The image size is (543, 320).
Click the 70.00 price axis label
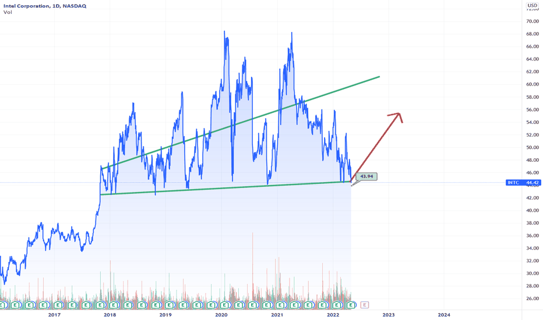pyautogui.click(x=533, y=21)
